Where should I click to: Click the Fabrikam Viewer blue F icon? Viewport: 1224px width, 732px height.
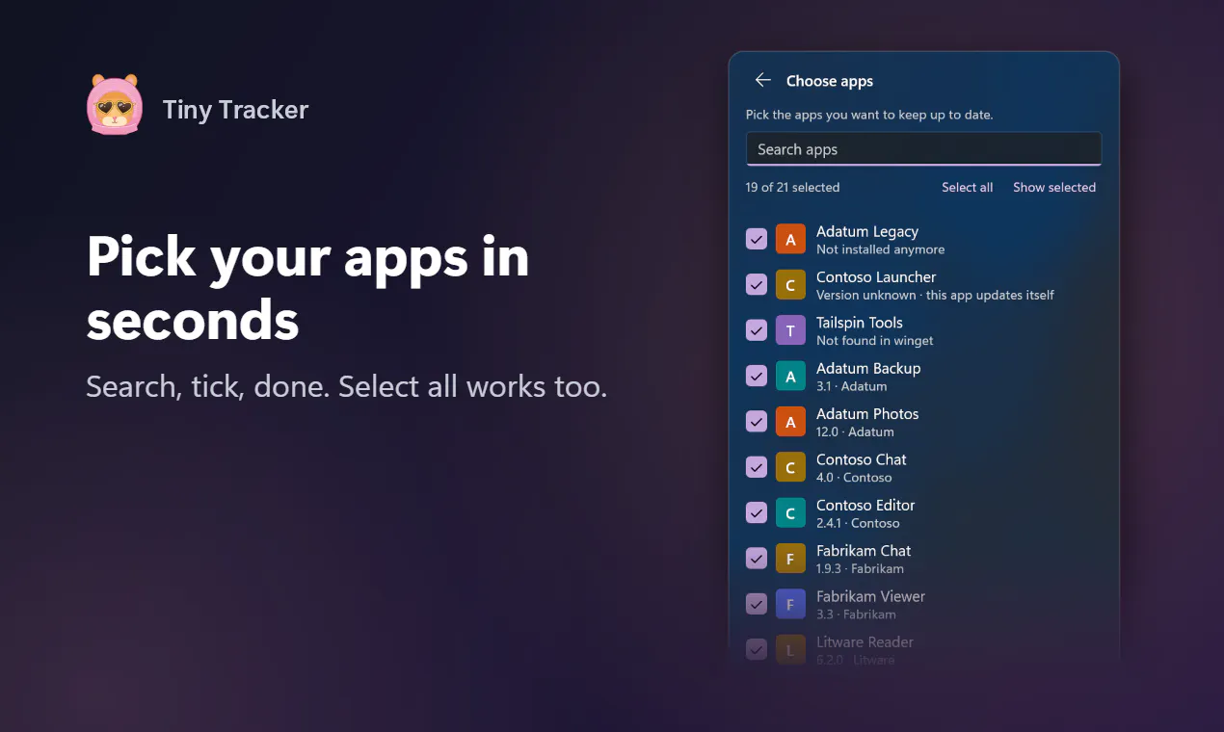[x=790, y=605]
